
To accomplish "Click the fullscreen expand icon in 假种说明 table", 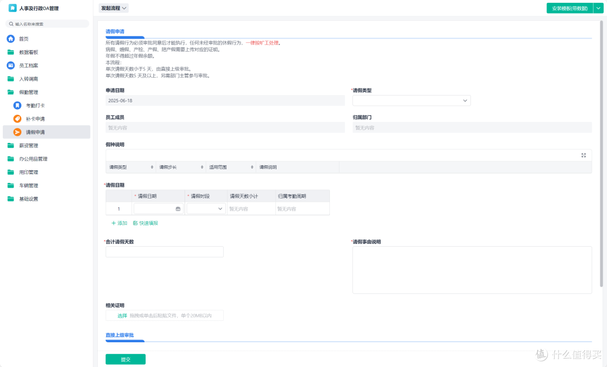I will point(583,155).
